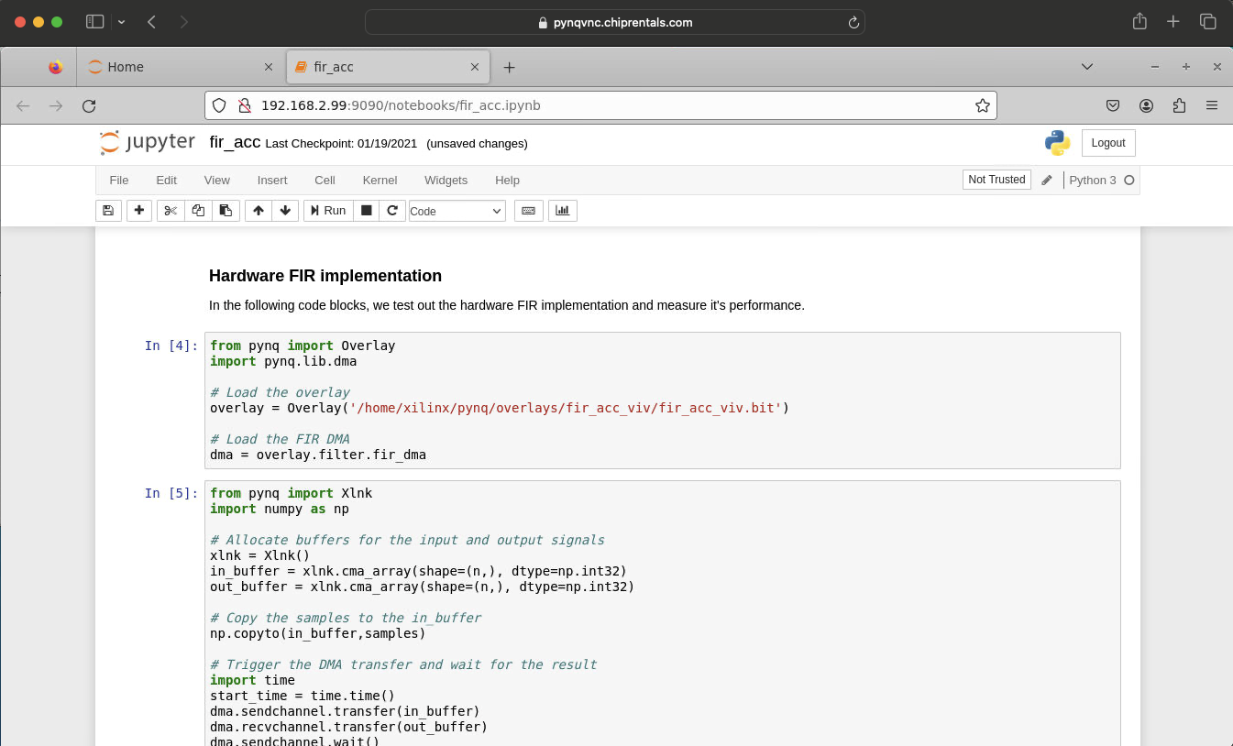Viewport: 1233px width, 746px height.
Task: Move selected cell up
Action: 259,211
